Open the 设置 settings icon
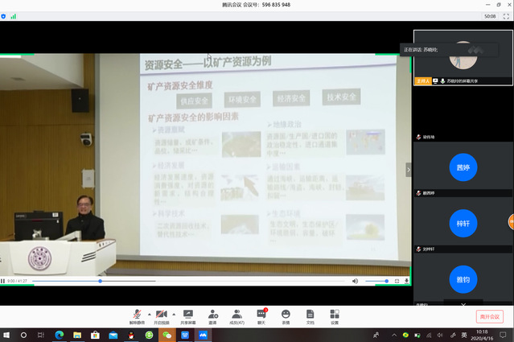The image size is (514, 342). coord(335,315)
